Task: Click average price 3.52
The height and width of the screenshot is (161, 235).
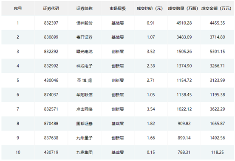Action: [151, 52]
